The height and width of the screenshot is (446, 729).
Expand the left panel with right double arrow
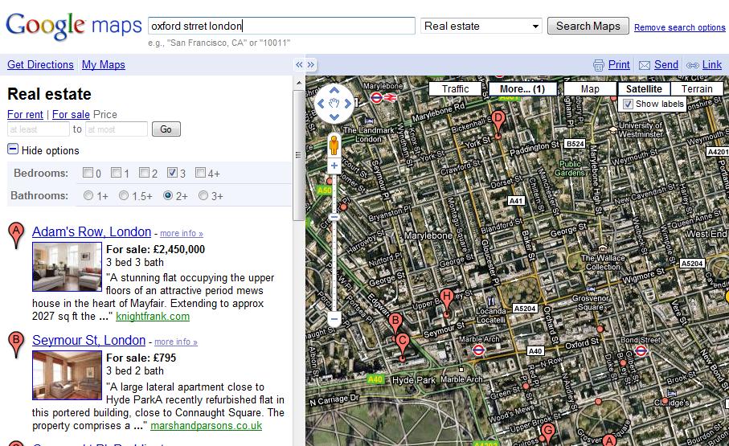311,64
